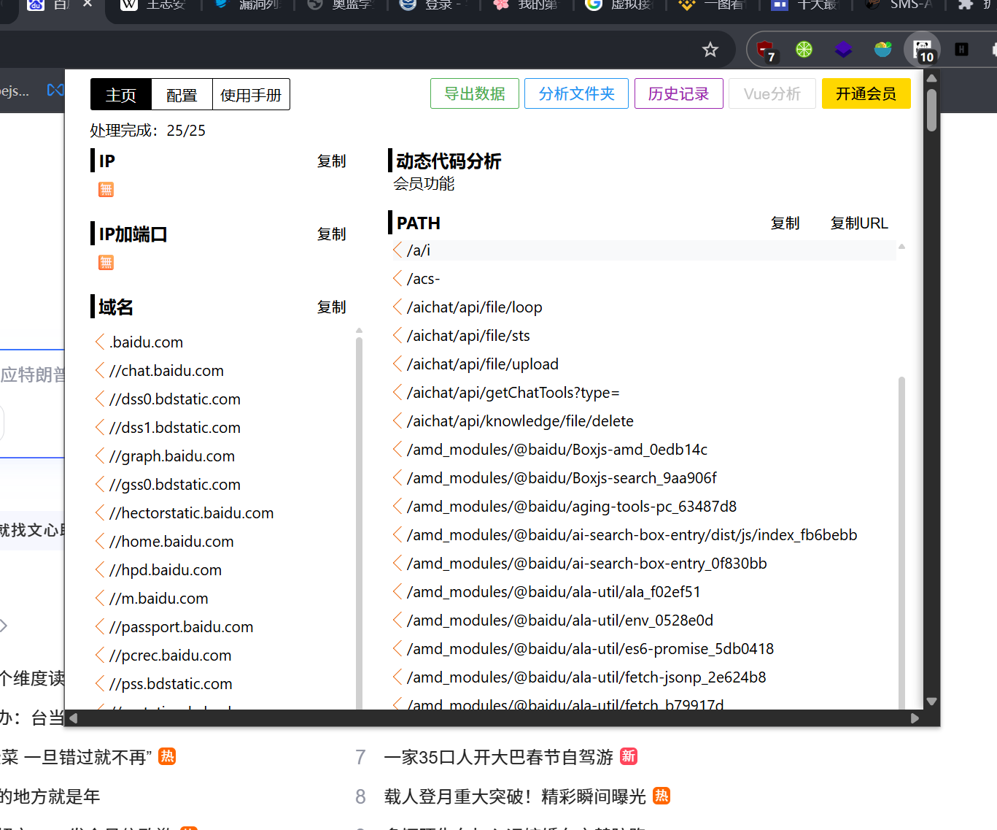This screenshot has width=997, height=830.
Task: Open the globe bowl extension icon
Action: [x=882, y=50]
